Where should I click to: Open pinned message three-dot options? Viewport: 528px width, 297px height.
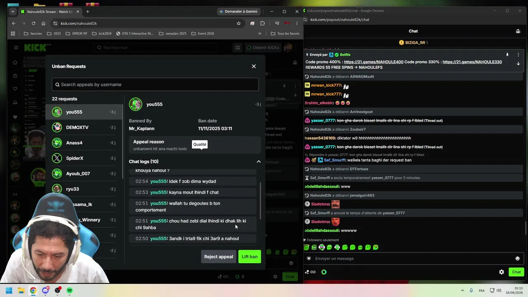click(x=519, y=55)
